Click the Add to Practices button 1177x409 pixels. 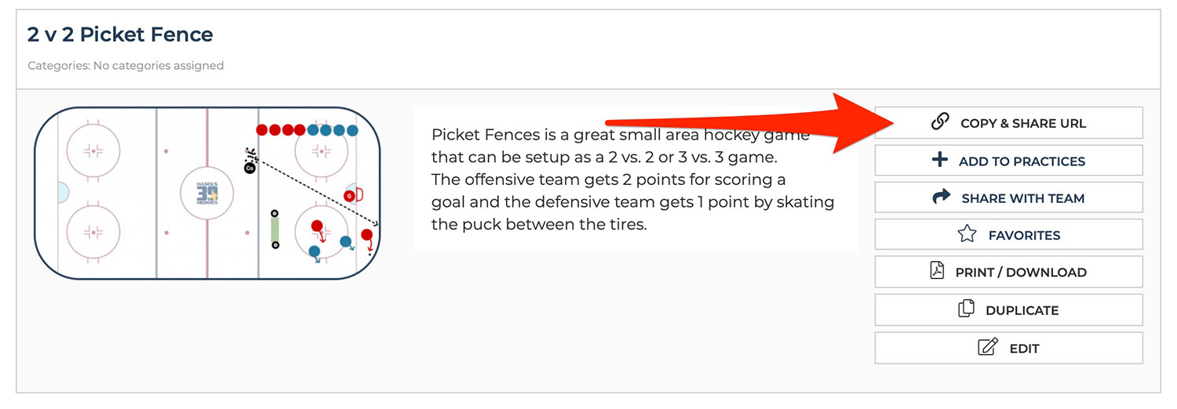click(1008, 161)
